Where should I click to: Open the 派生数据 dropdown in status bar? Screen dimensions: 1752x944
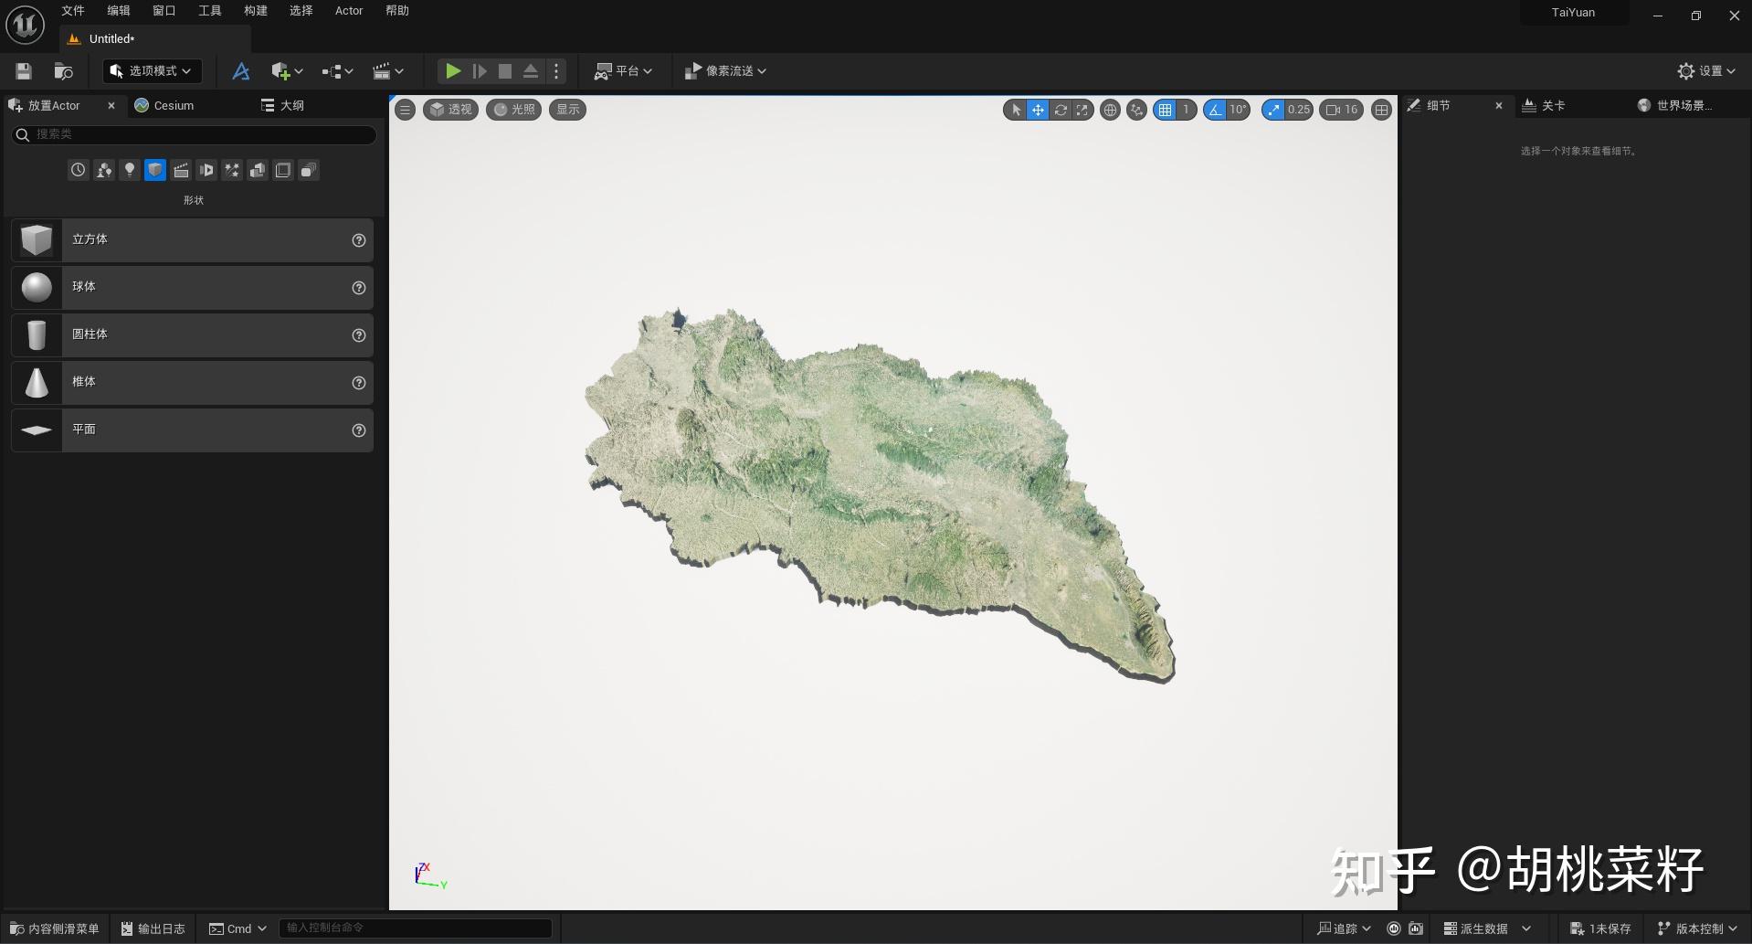coord(1484,928)
